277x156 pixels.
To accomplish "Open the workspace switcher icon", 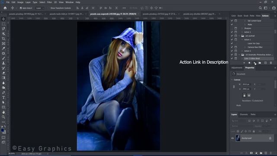I will (266, 8).
